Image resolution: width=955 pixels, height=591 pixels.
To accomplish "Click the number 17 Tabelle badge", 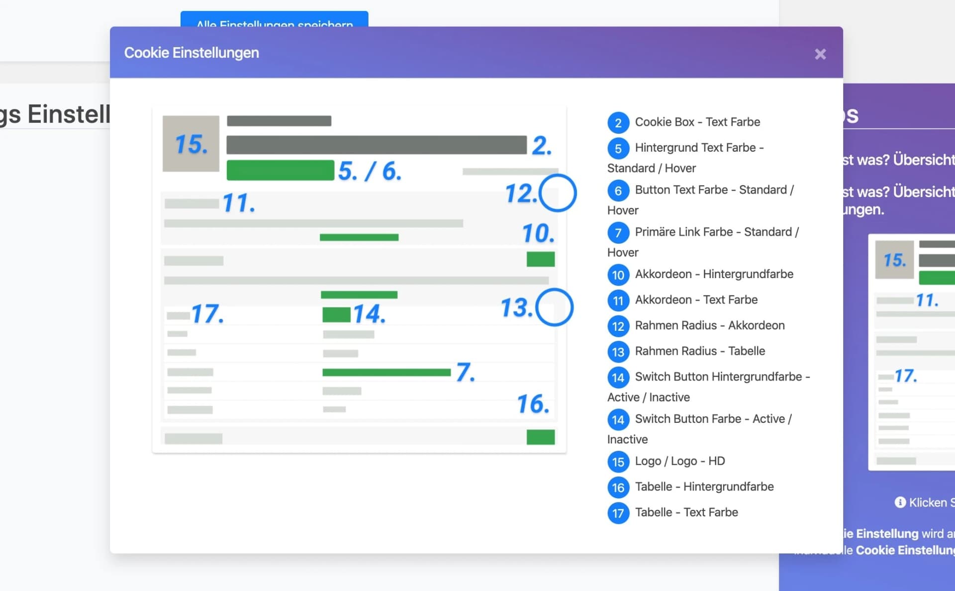I will [618, 513].
